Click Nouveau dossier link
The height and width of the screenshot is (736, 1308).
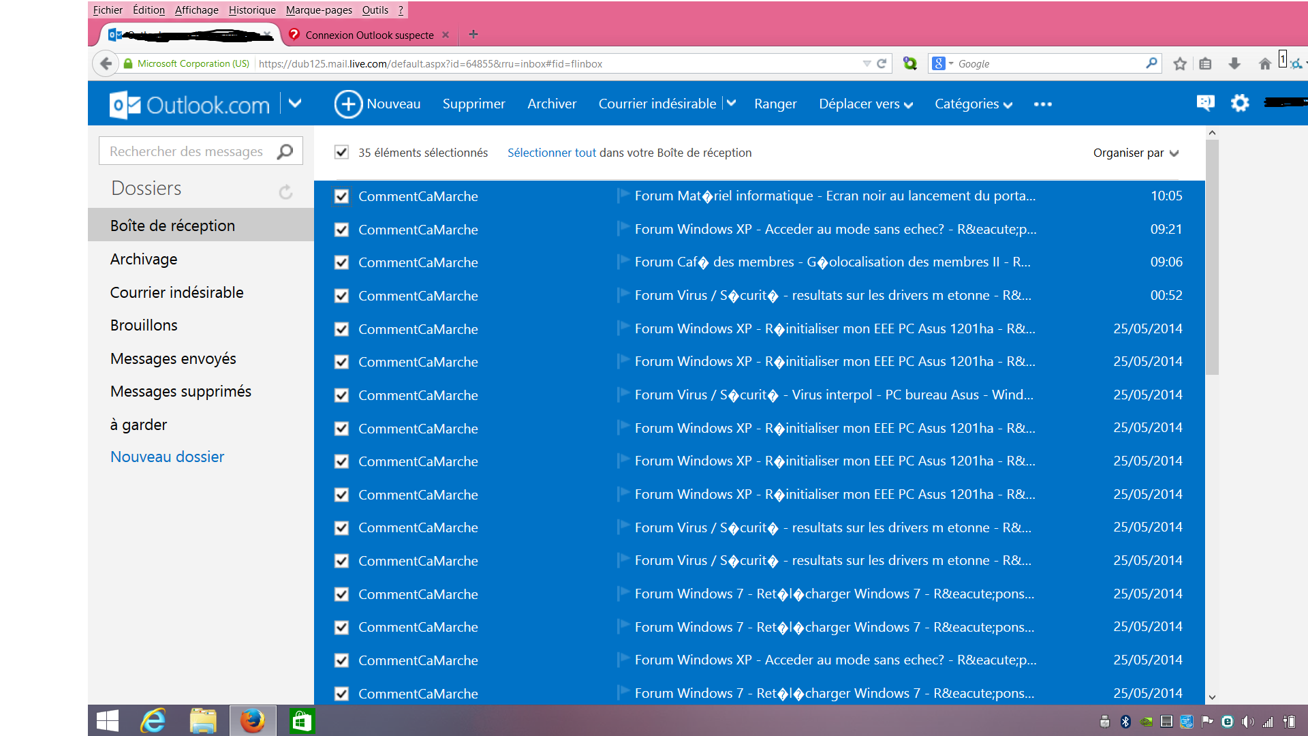coord(167,457)
